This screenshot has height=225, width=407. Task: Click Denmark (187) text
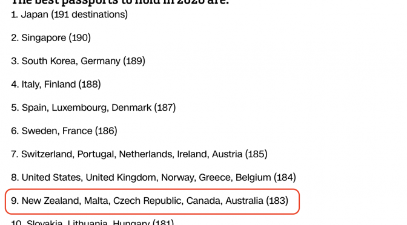pyautogui.click(x=144, y=108)
